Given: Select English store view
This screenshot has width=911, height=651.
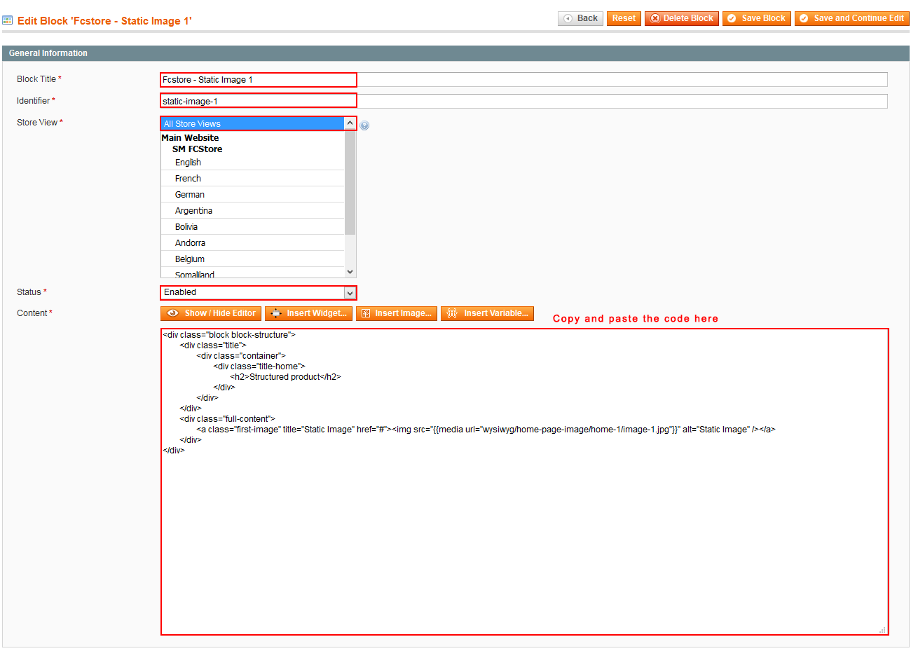Looking at the screenshot, I should click(x=253, y=163).
